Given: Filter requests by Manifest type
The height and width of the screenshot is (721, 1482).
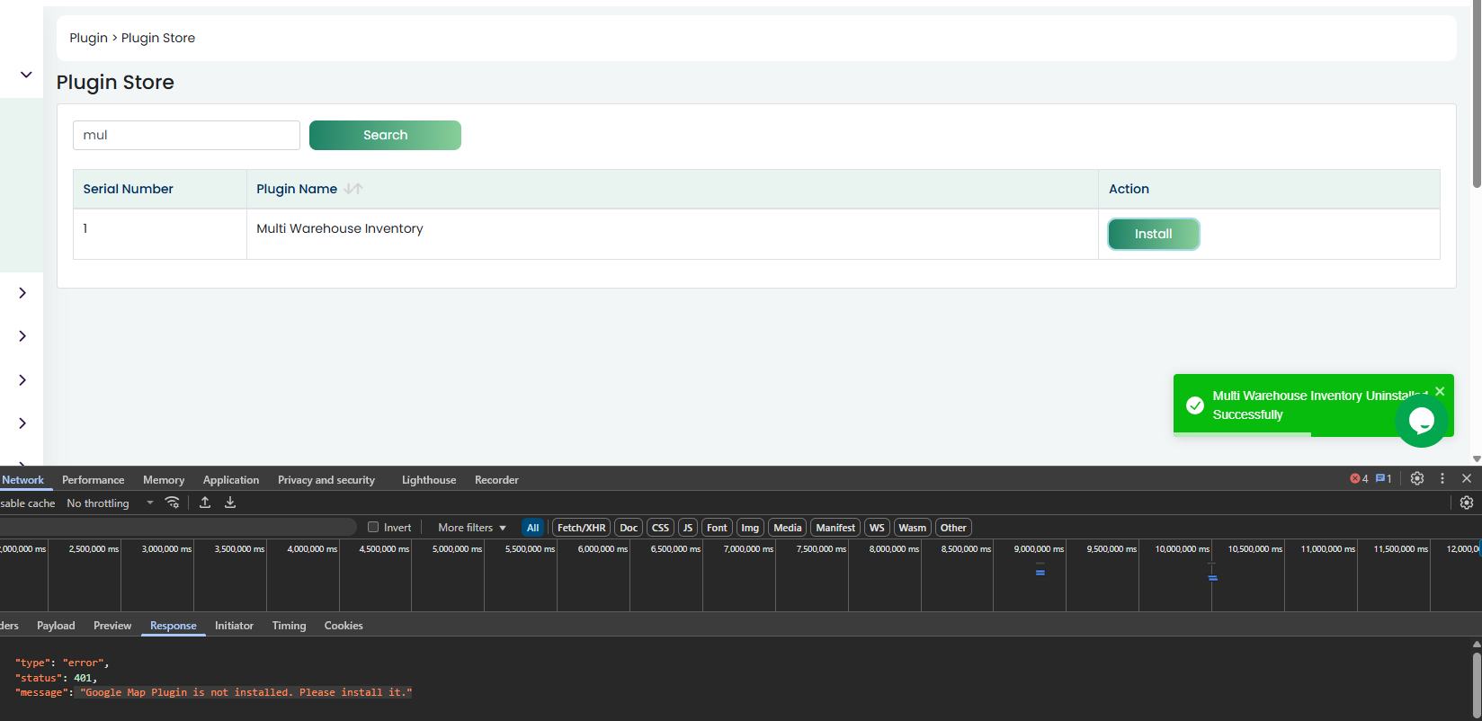Looking at the screenshot, I should point(835,528).
